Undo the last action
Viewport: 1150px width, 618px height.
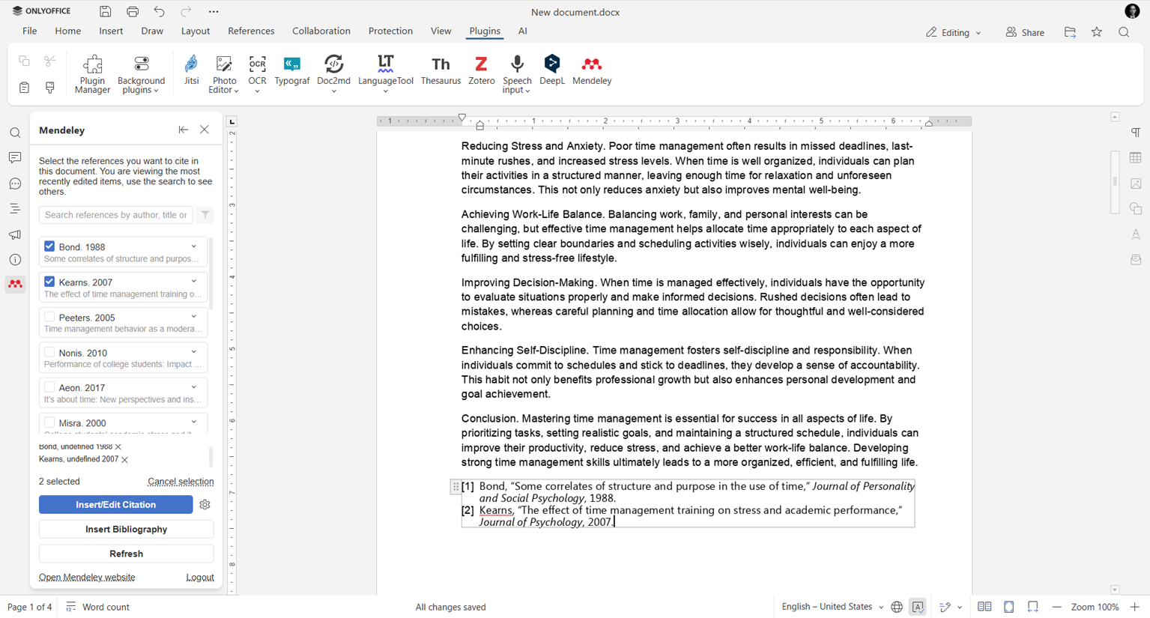tap(159, 11)
